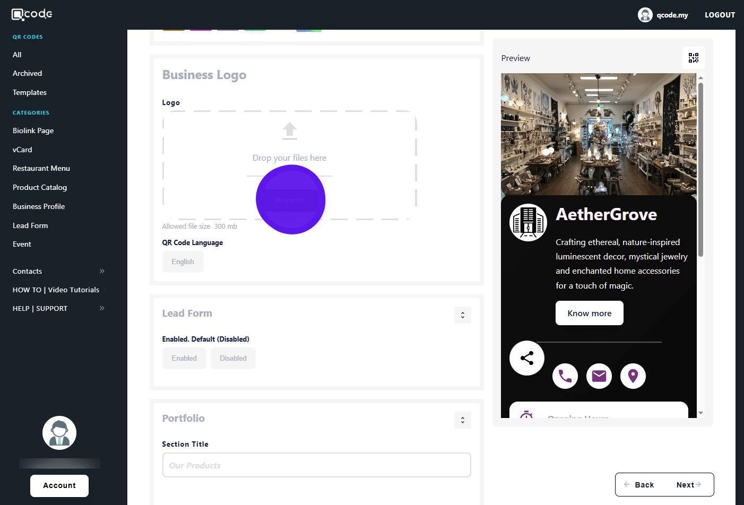Click the AetherGrove business logo in preview

click(x=528, y=222)
